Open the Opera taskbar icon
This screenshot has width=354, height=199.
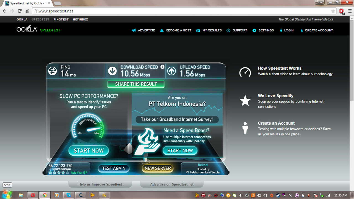[x=33, y=195]
